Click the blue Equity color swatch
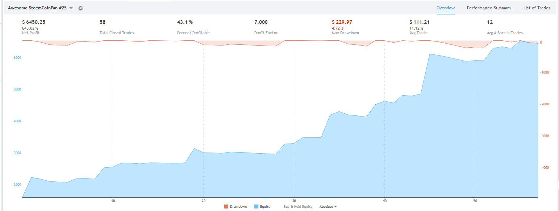The height and width of the screenshot is (211, 559). (256, 207)
